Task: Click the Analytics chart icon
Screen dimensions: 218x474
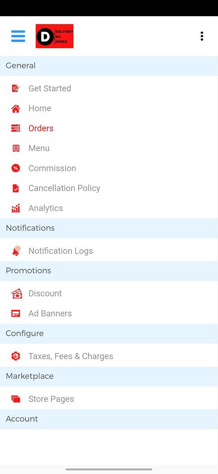Action: pos(16,208)
